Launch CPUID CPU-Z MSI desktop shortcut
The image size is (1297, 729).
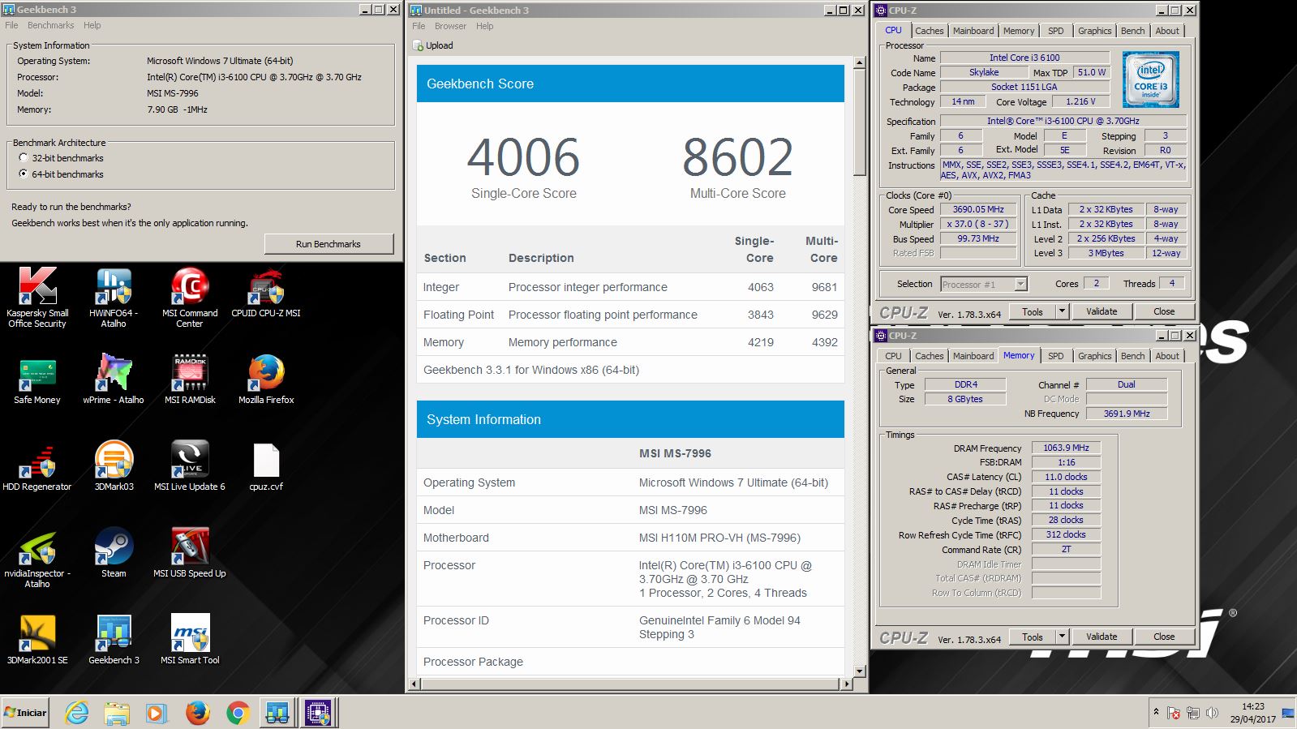[266, 292]
